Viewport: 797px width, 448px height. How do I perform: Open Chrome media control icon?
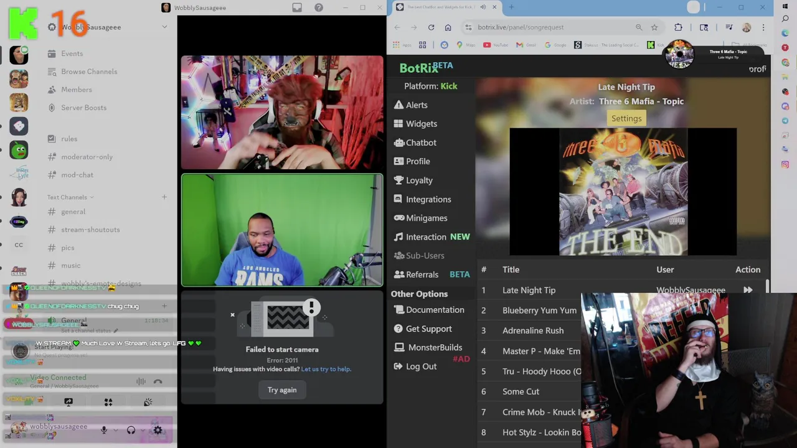[x=729, y=27]
